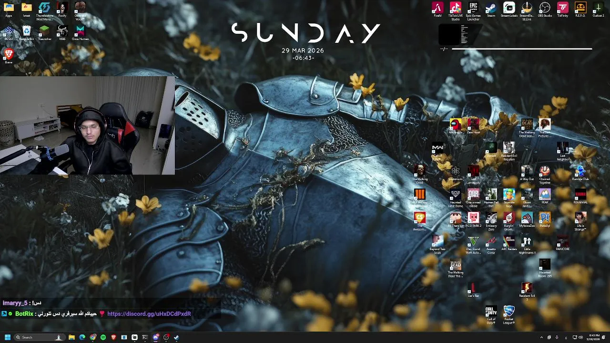The height and width of the screenshot is (343, 610).
Task: Open Play Grand Theft Auto shortcut
Action: (473, 245)
